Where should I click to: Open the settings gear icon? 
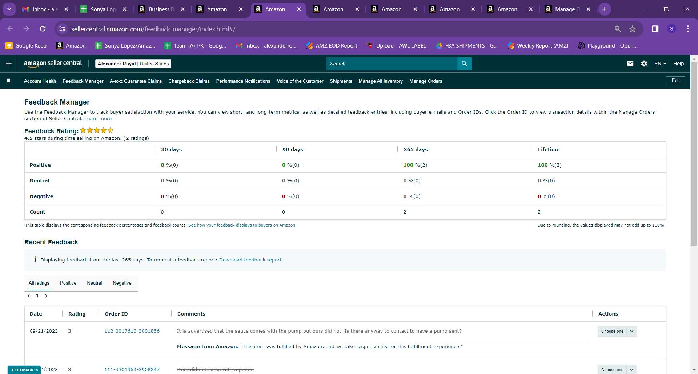click(644, 64)
